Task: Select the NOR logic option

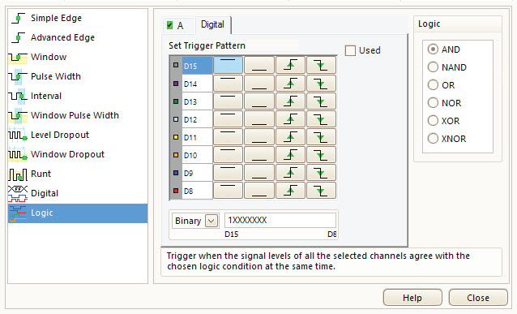Action: point(433,103)
